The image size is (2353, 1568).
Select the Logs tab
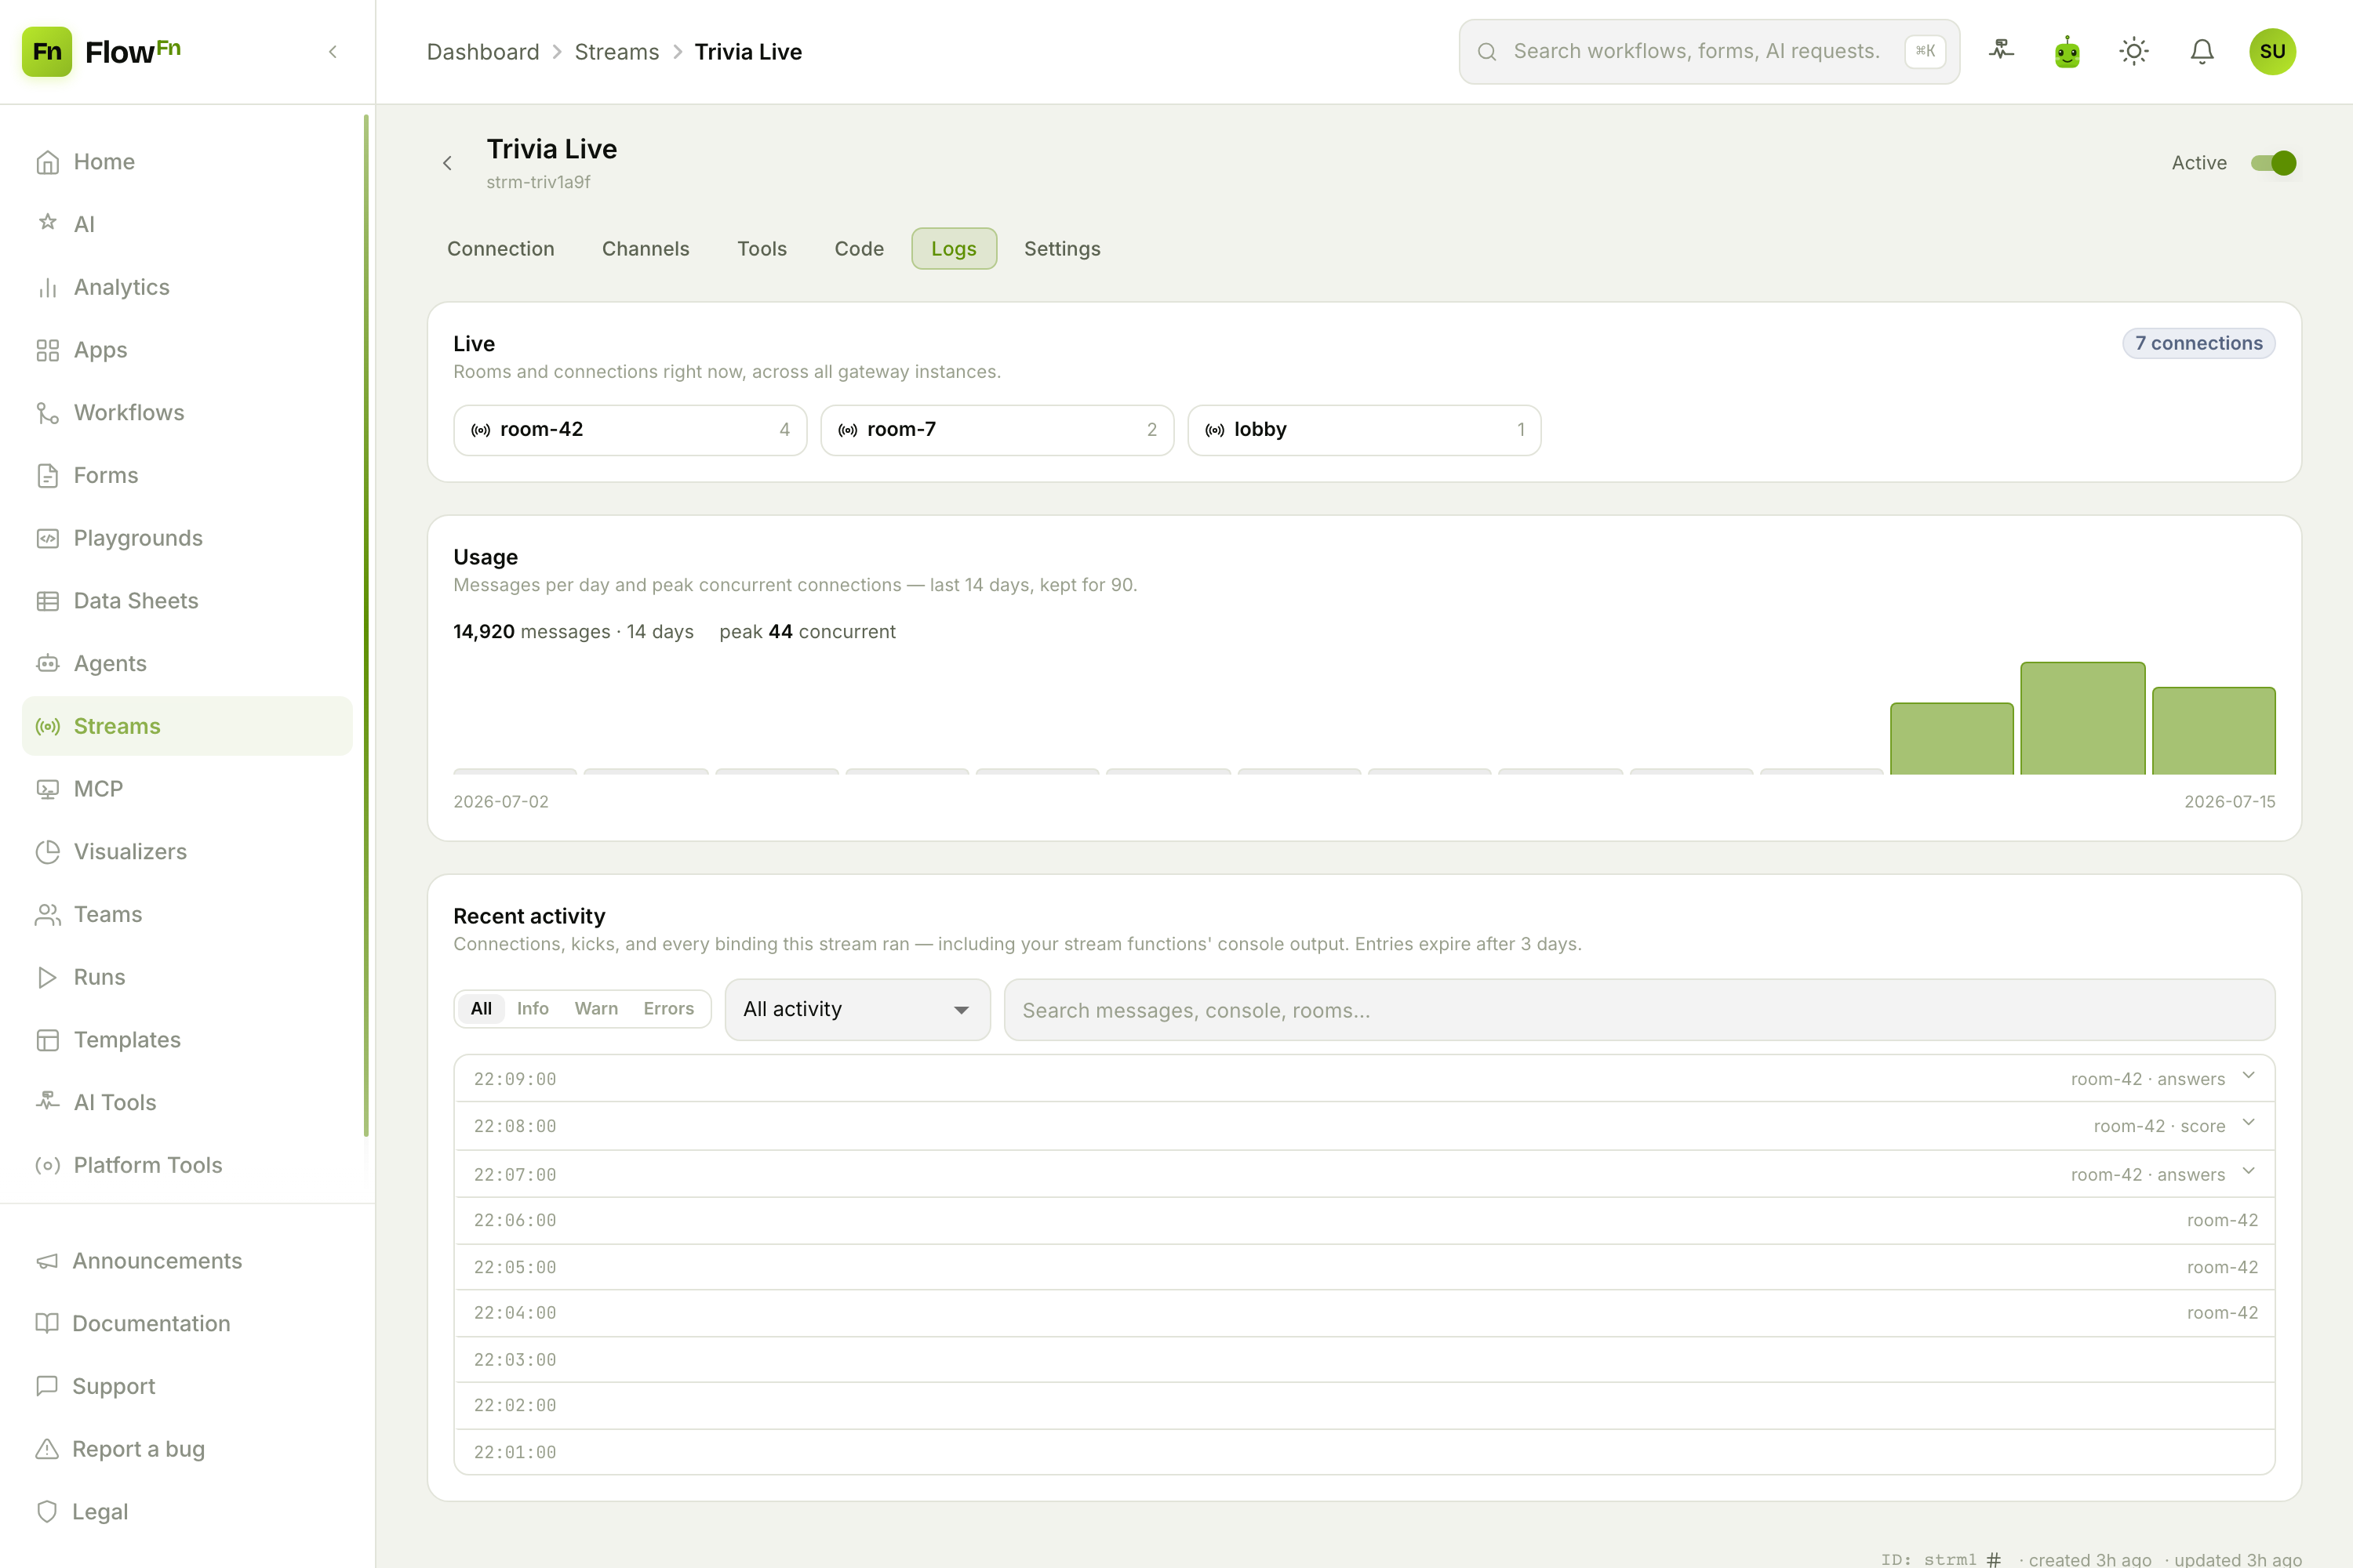tap(954, 249)
